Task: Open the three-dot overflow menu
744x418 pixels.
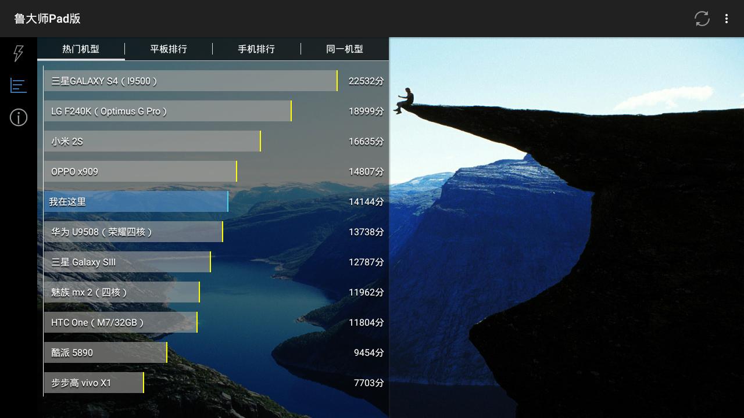Action: click(727, 19)
